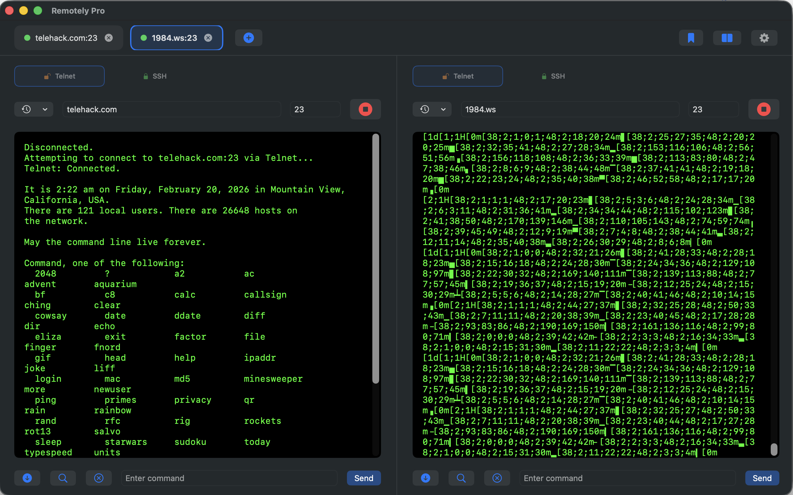Stop the telehack.com connection
The width and height of the screenshot is (793, 495).
(366, 109)
